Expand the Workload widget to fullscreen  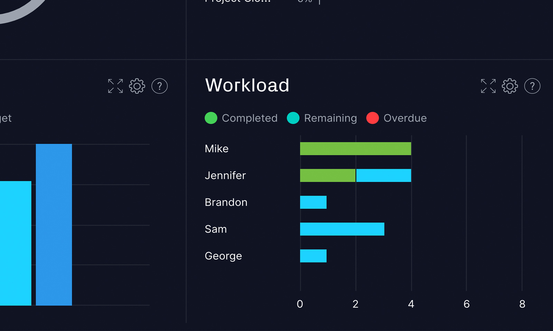pos(488,86)
